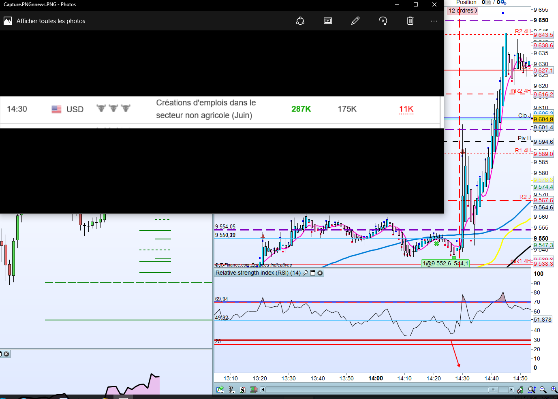Click the Share icon in Photos toolbar

(300, 21)
